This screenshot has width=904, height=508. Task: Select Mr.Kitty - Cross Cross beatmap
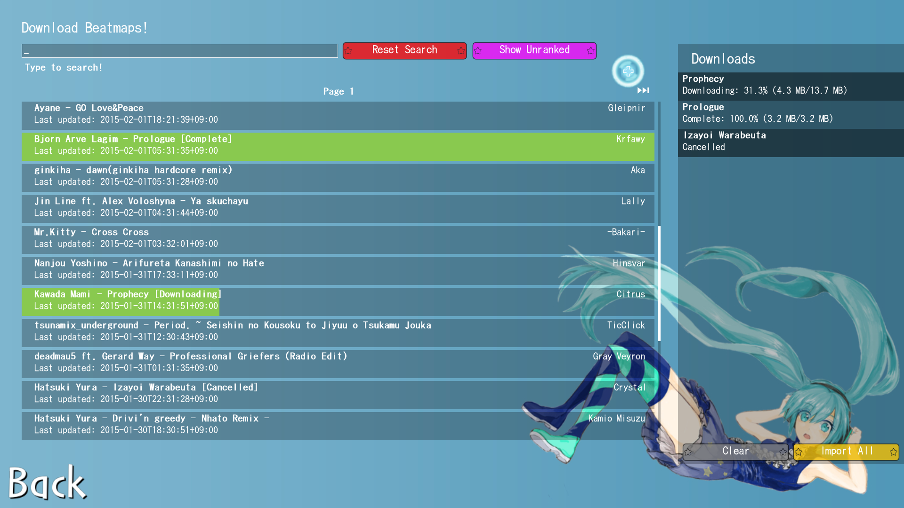[x=338, y=239]
